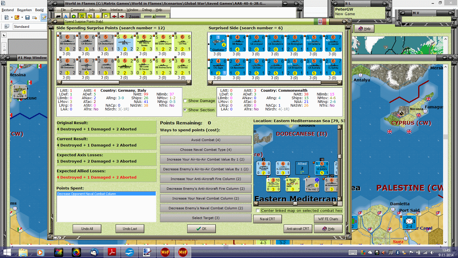Open dropdown arrow next to open-folder icon
The width and height of the screenshot is (458, 258).
tap(22, 17)
